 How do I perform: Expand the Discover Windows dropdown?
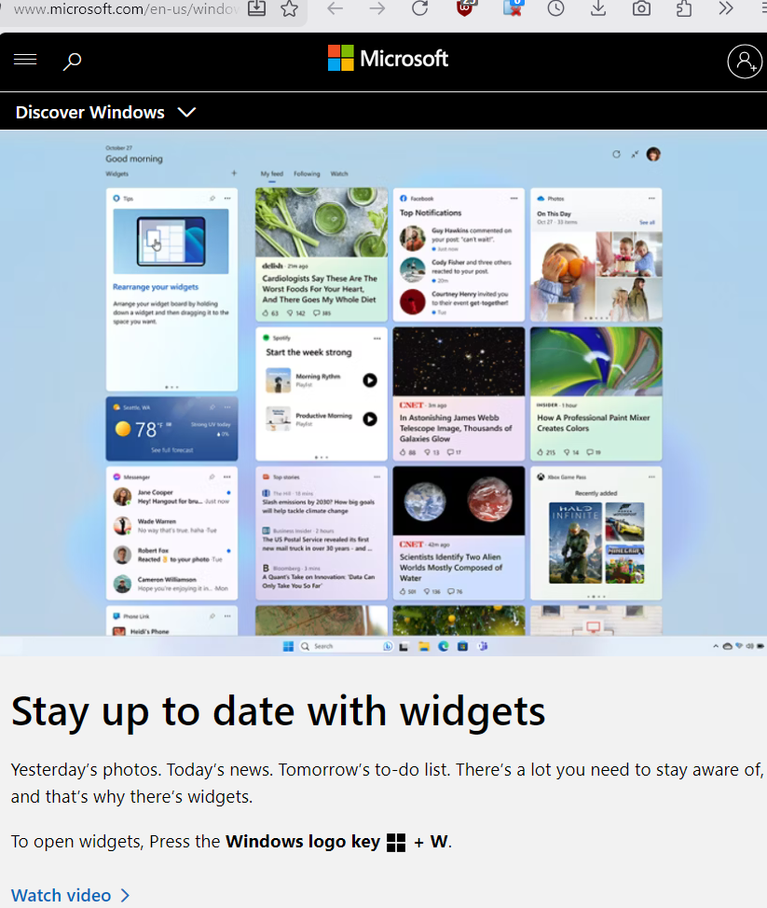coord(105,113)
